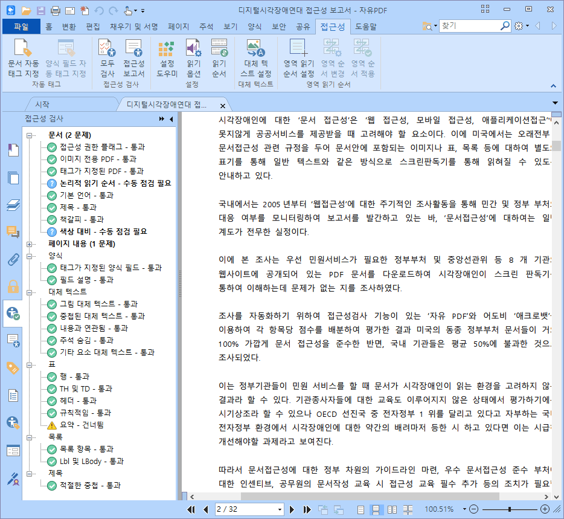
Task: Open the signature pen panel in sidebar
Action: coord(13,479)
